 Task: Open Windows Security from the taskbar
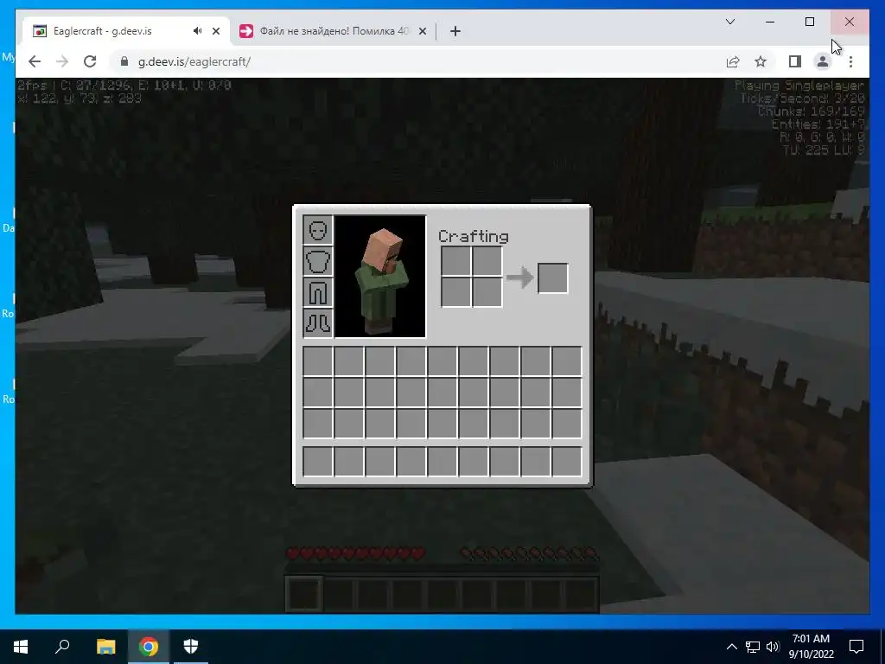pyautogui.click(x=191, y=647)
